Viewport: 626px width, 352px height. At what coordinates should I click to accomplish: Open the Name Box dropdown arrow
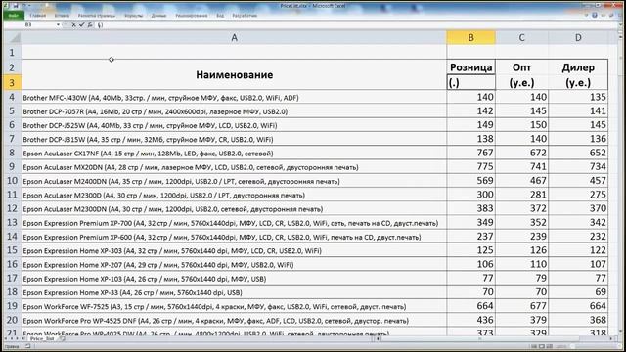[59, 25]
